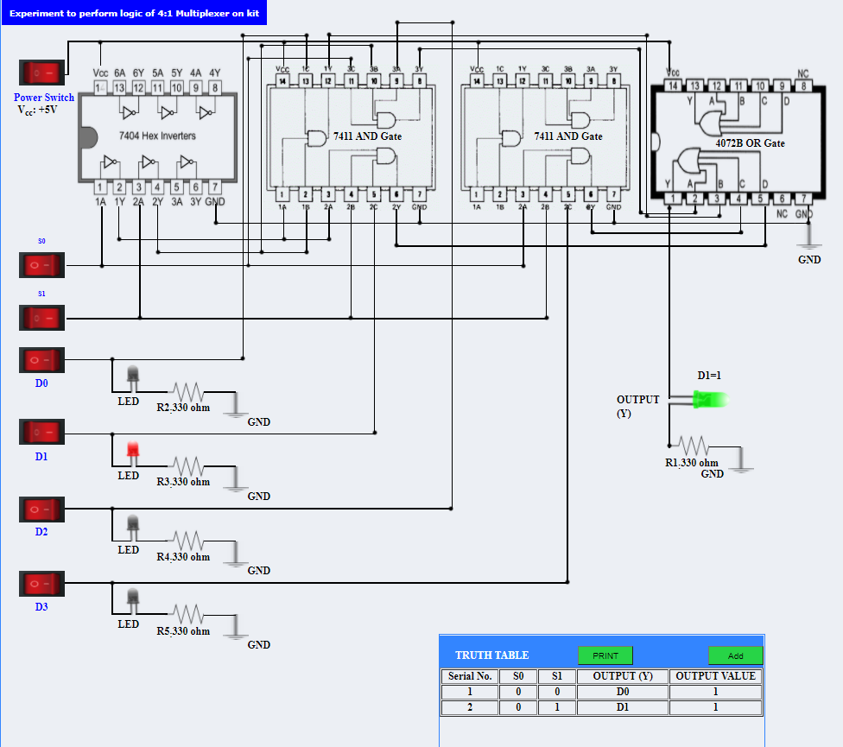Toggle the D2 input switch
The height and width of the screenshot is (747, 843).
tap(42, 510)
